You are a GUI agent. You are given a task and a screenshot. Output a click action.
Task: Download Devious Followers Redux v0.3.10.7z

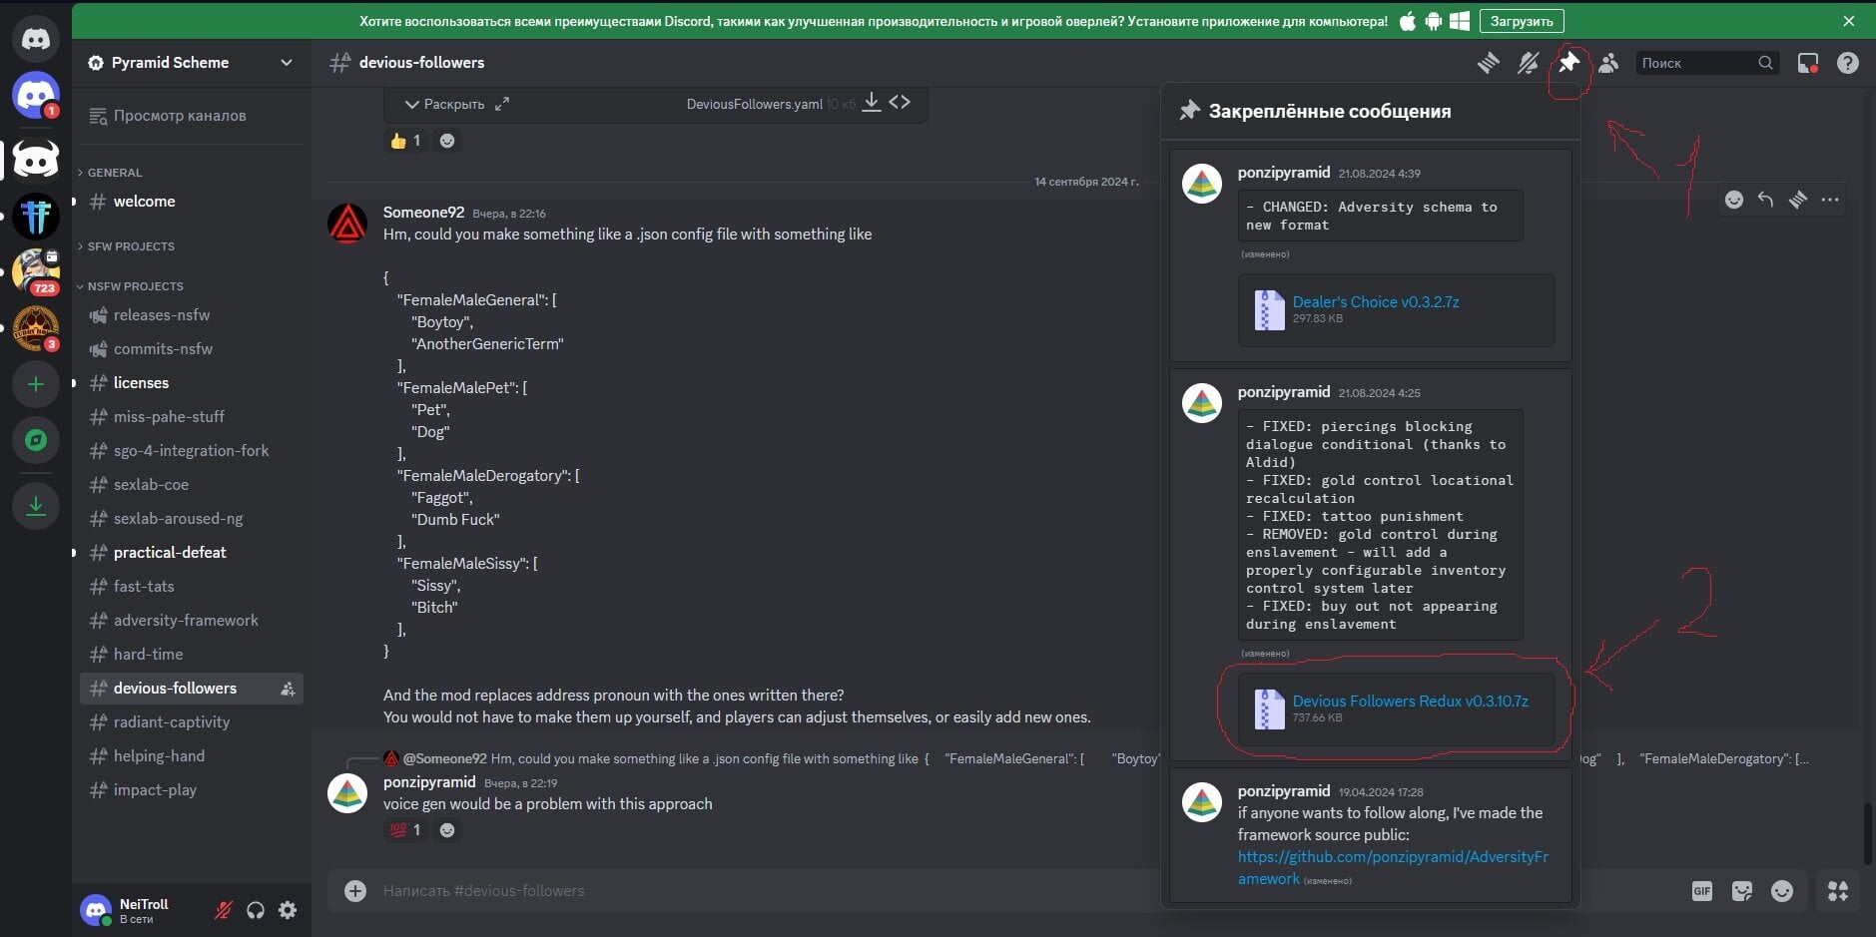[1409, 702]
